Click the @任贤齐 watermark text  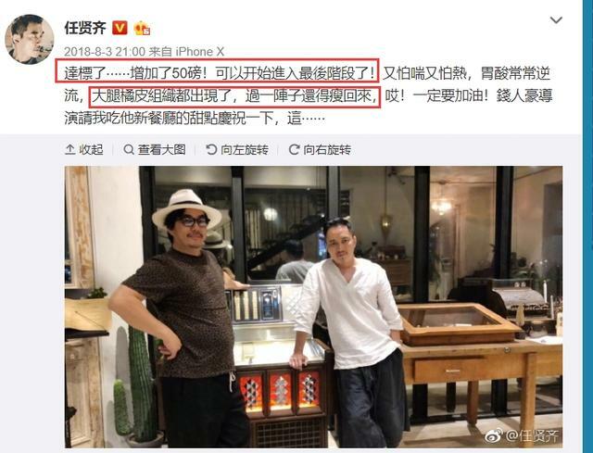[533, 435]
